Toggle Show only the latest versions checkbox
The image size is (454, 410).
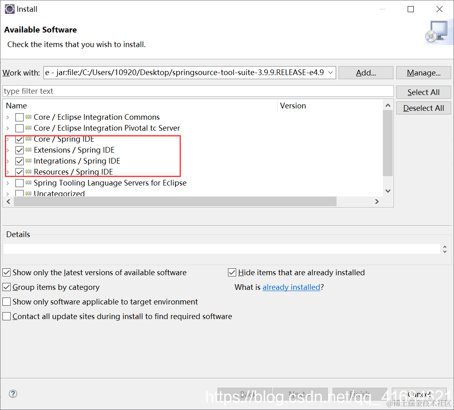pyautogui.click(x=7, y=272)
